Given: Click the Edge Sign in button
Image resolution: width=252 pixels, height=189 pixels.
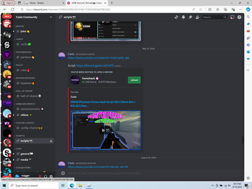Looking at the screenshot, I should tap(9, 3).
